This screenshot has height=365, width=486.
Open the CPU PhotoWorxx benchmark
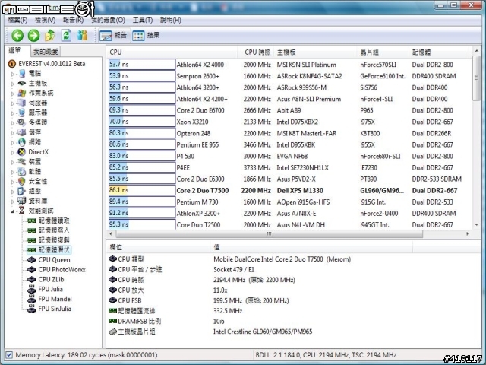[62, 269]
